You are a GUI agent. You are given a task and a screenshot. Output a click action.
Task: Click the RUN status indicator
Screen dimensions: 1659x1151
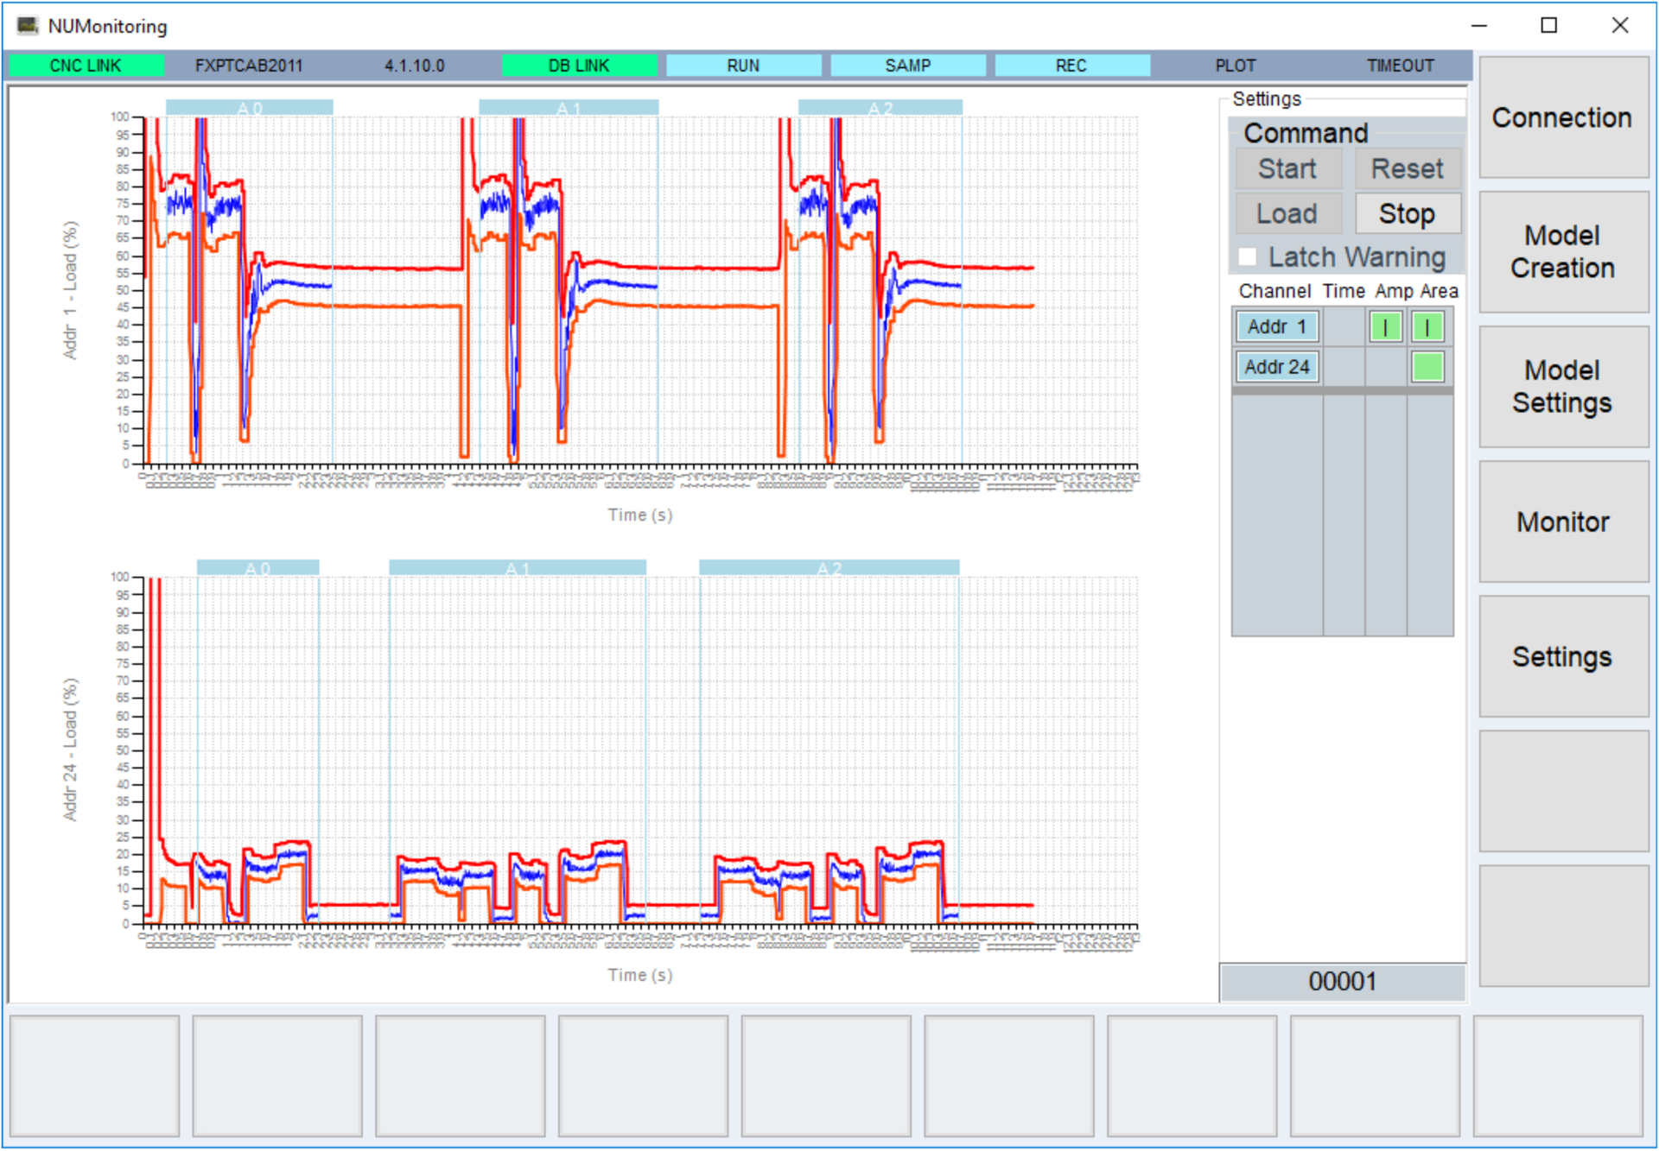[x=743, y=66]
